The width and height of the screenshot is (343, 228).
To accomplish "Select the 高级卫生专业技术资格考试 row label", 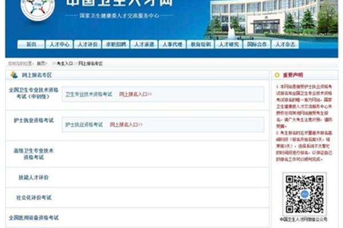I will click(34, 154).
